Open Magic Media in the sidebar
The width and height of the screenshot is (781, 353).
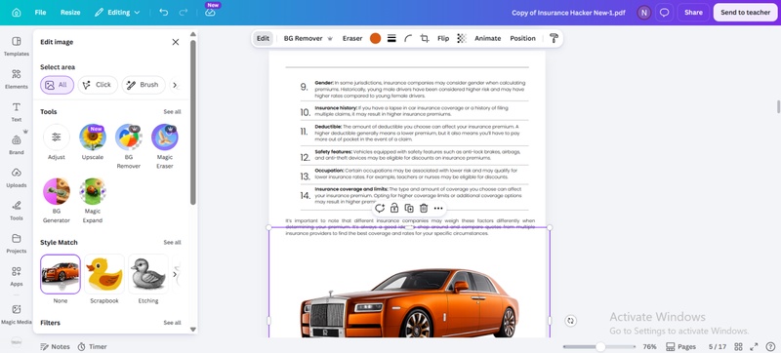[17, 314]
